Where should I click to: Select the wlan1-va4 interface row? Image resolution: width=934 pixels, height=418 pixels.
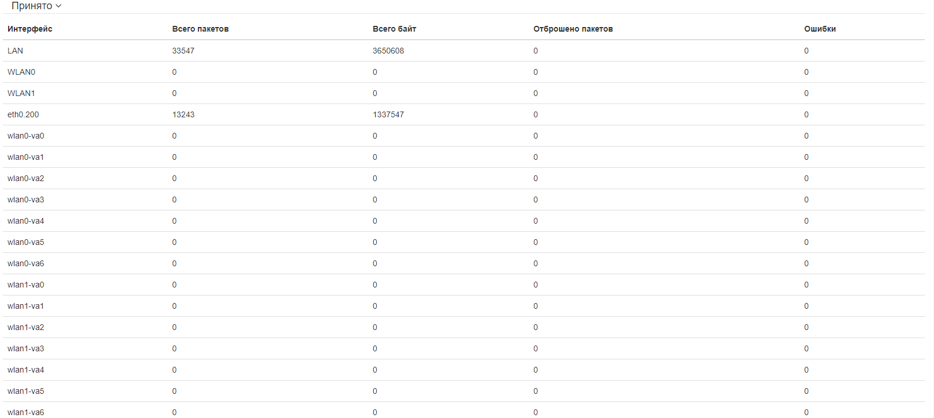[26, 370]
